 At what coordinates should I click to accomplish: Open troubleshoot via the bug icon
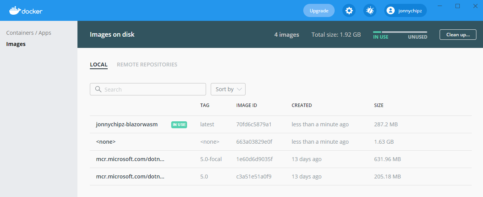click(x=370, y=11)
